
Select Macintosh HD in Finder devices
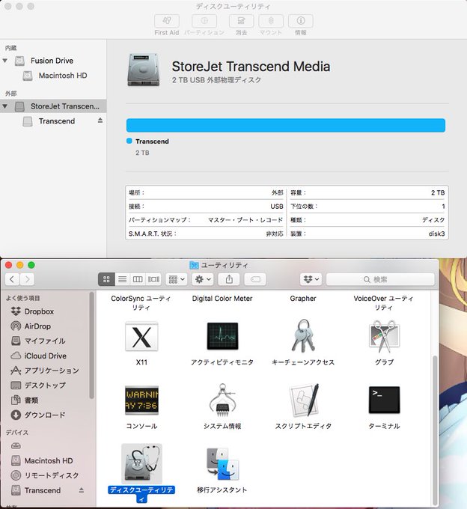pos(42,460)
